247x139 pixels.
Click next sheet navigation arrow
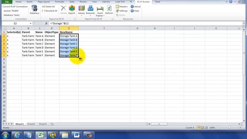[9, 124]
